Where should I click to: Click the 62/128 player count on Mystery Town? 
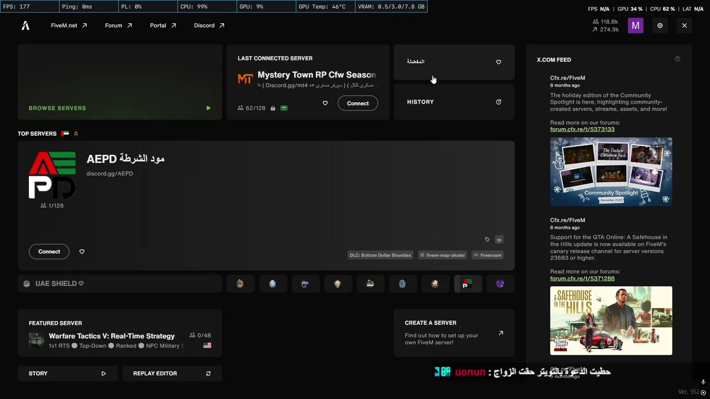[251, 108]
